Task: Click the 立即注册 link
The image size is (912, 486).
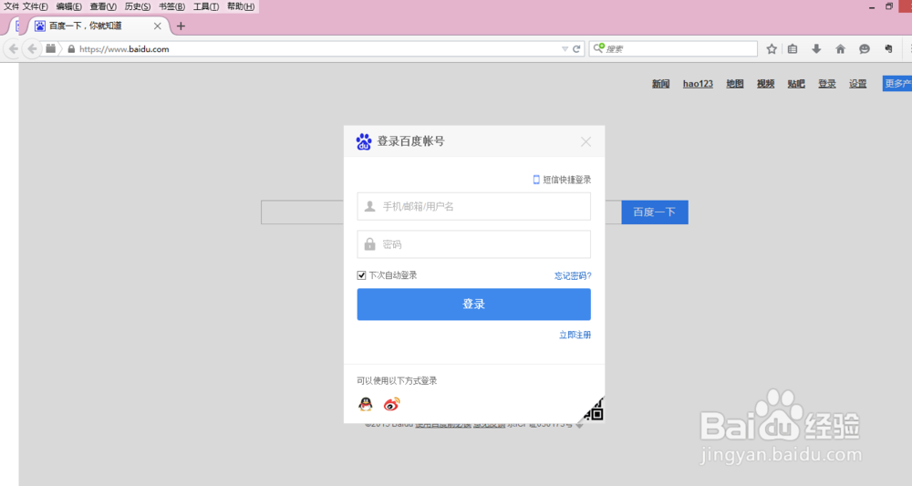Action: click(575, 335)
